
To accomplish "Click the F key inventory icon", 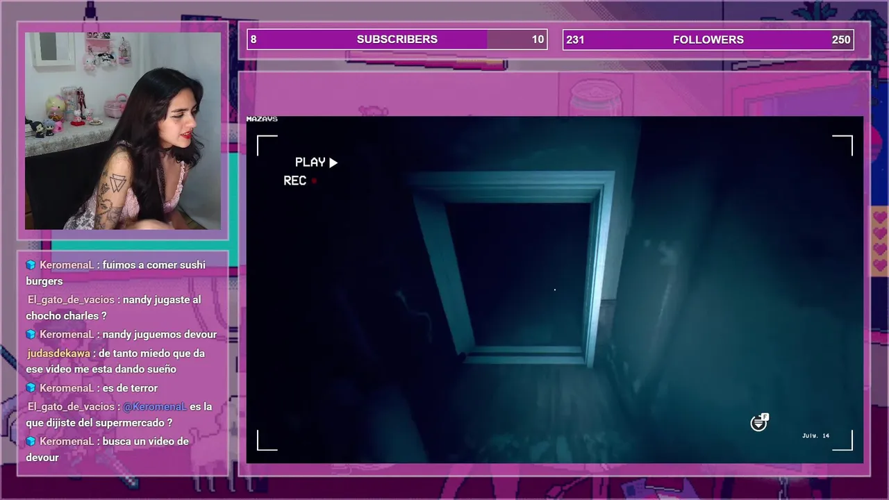I will 759,422.
